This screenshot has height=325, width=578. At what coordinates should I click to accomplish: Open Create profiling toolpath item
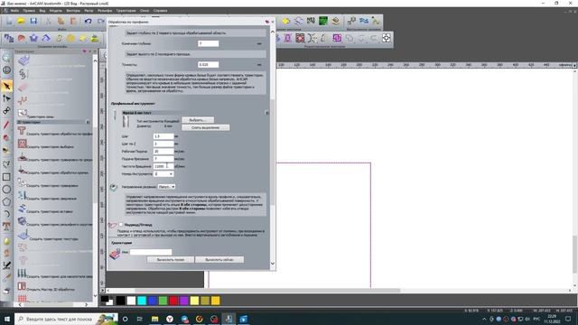[x=54, y=134]
